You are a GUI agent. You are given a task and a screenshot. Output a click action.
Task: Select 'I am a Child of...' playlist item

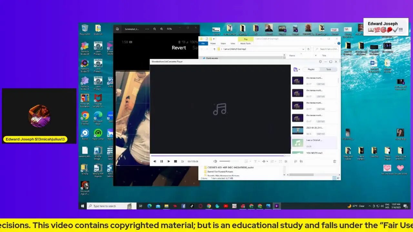tap(315, 143)
